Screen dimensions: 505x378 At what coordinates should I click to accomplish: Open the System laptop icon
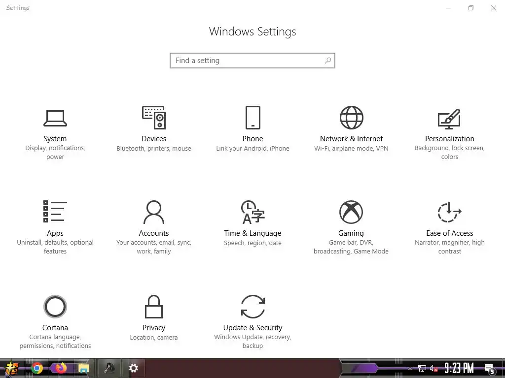tap(55, 118)
